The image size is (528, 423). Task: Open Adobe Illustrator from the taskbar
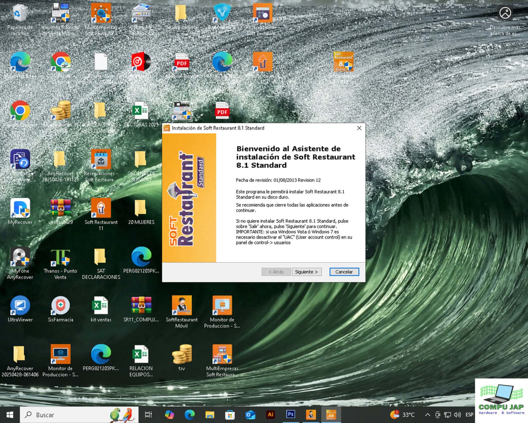click(270, 415)
